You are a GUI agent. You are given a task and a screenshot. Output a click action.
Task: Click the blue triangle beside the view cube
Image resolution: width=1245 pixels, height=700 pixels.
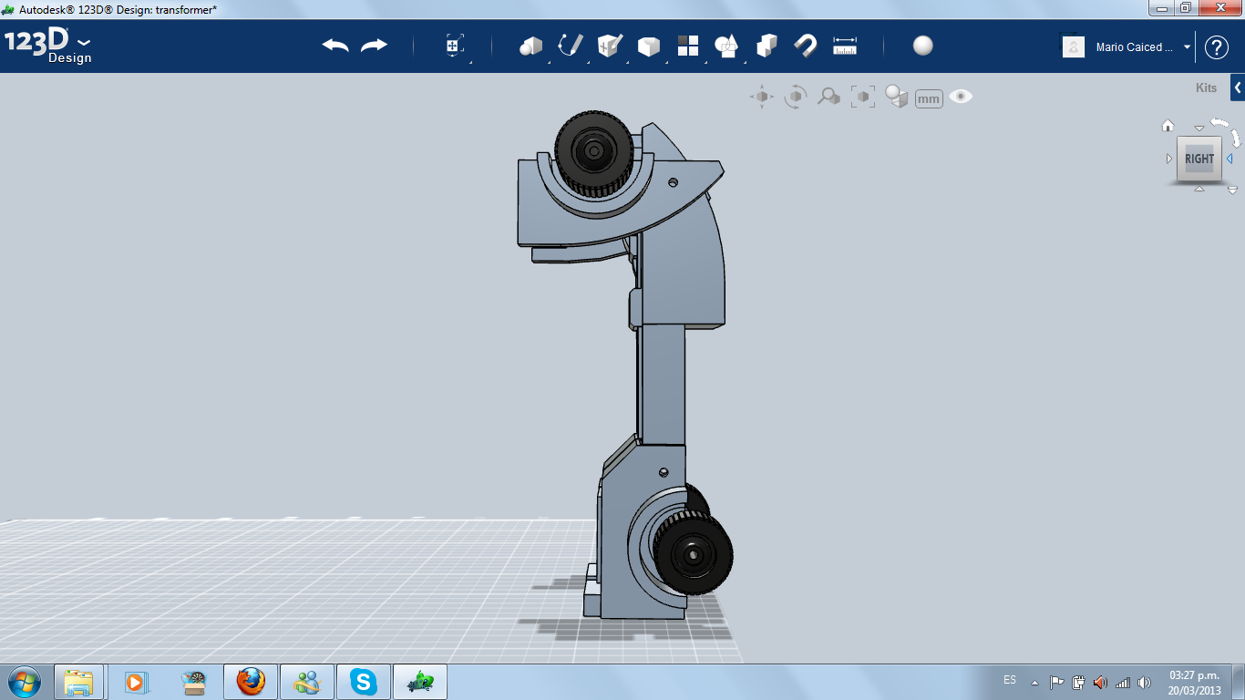point(1230,159)
